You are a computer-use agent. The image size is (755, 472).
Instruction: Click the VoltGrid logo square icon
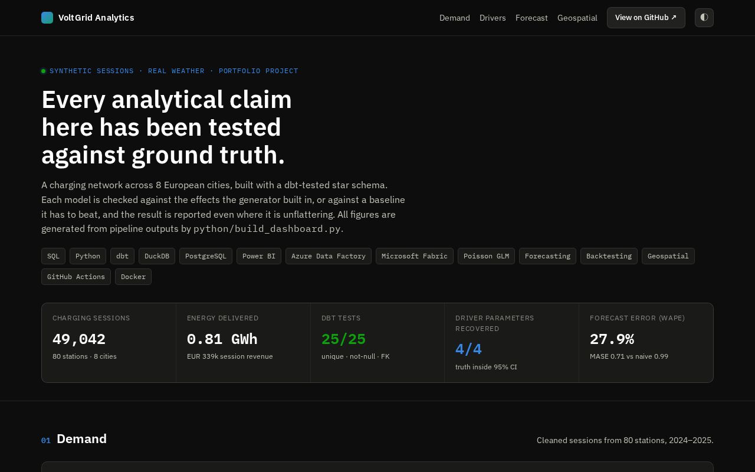click(x=47, y=18)
